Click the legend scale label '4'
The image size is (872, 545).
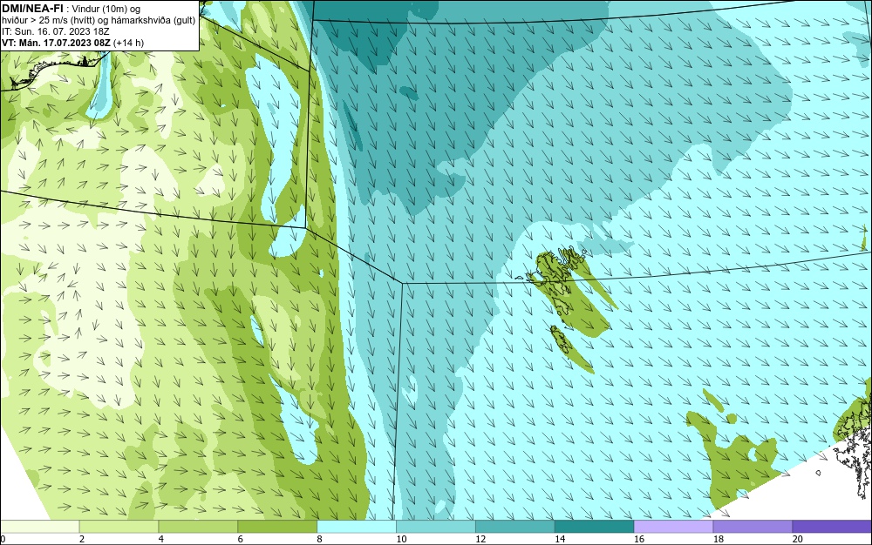pos(160,539)
